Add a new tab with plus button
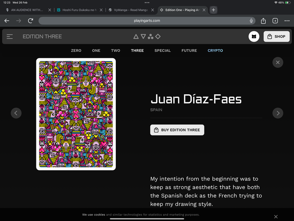Screen dimensions: 294x221 coord(214,10)
